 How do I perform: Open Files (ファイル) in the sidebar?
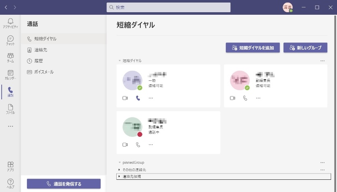click(10, 109)
